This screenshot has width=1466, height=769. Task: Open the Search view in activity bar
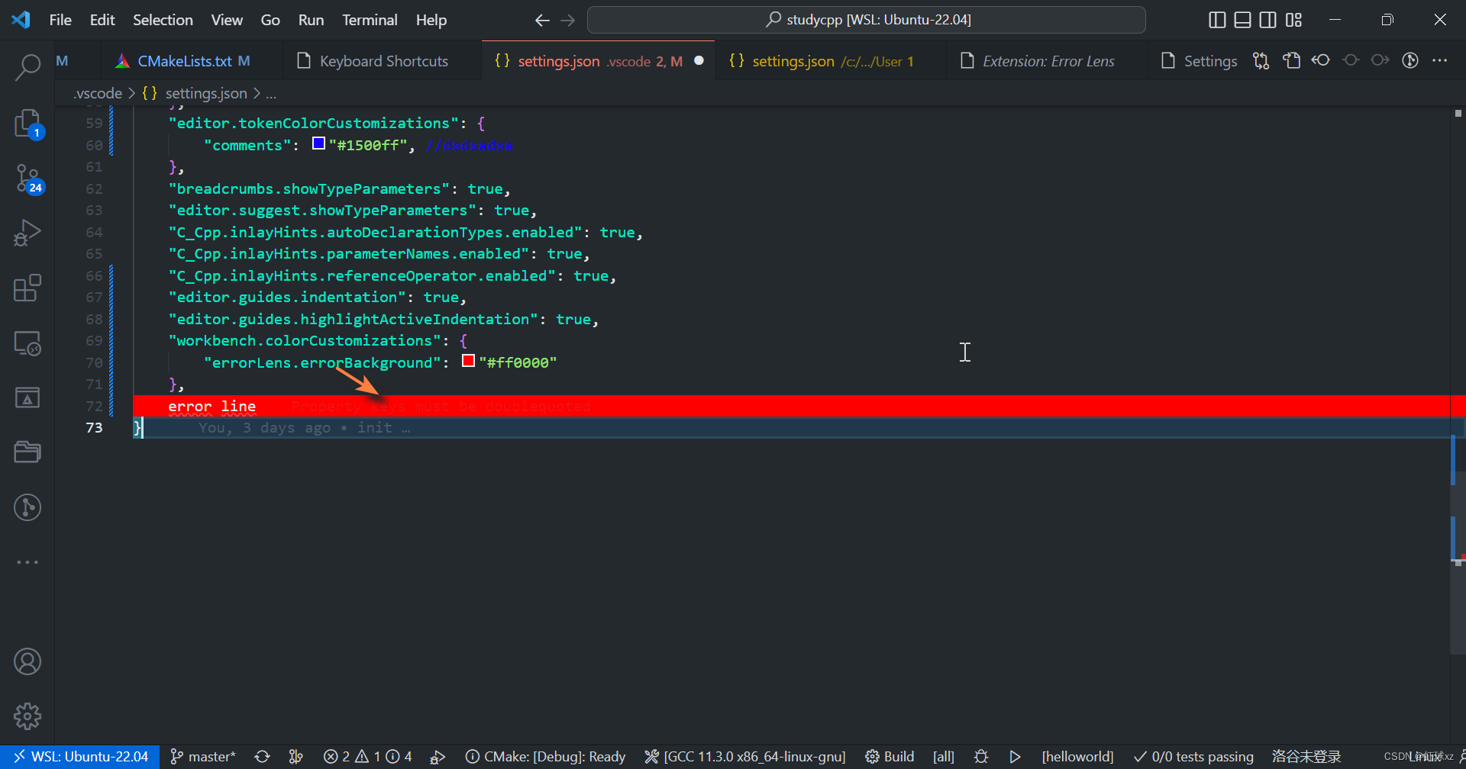[x=27, y=67]
